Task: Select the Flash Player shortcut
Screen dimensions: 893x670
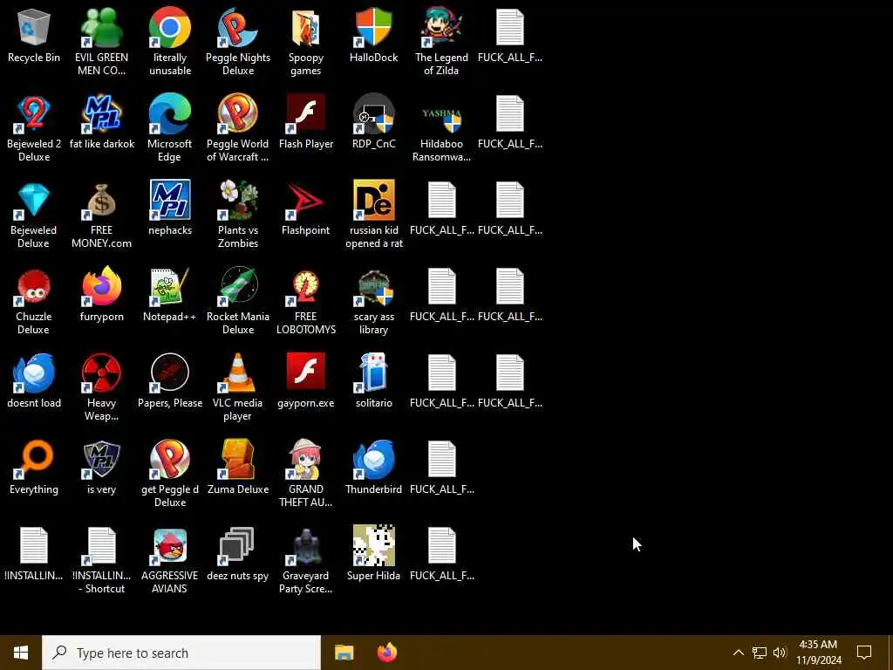Action: click(306, 122)
